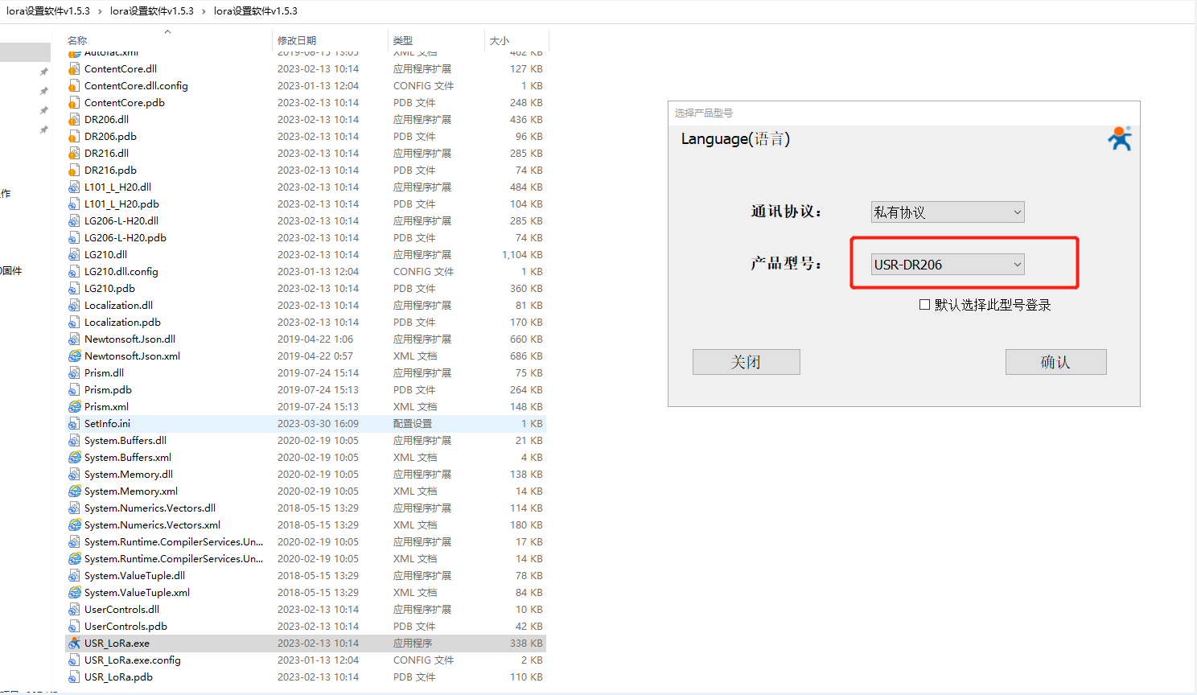This screenshot has width=1197, height=695.
Task: Select the UserControls.dll file
Action: (121, 610)
